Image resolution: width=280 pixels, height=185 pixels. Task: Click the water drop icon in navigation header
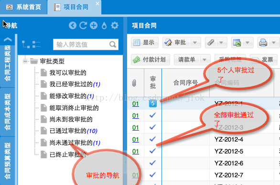104,25
